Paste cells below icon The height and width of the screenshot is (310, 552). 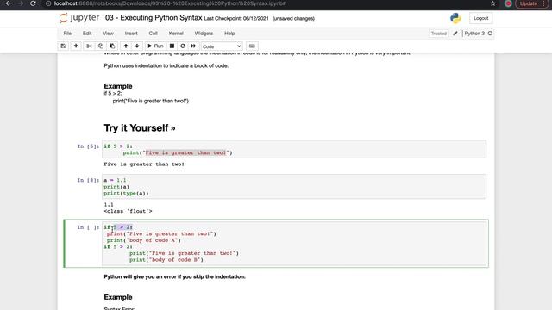pyautogui.click(x=112, y=46)
